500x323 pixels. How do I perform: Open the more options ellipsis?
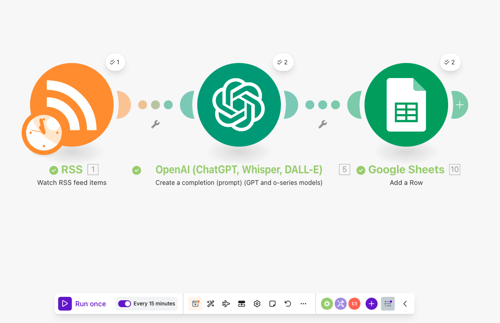(303, 304)
